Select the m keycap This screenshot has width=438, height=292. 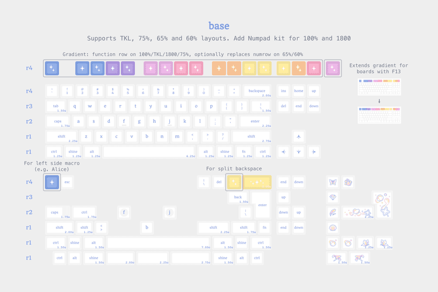(x=177, y=137)
